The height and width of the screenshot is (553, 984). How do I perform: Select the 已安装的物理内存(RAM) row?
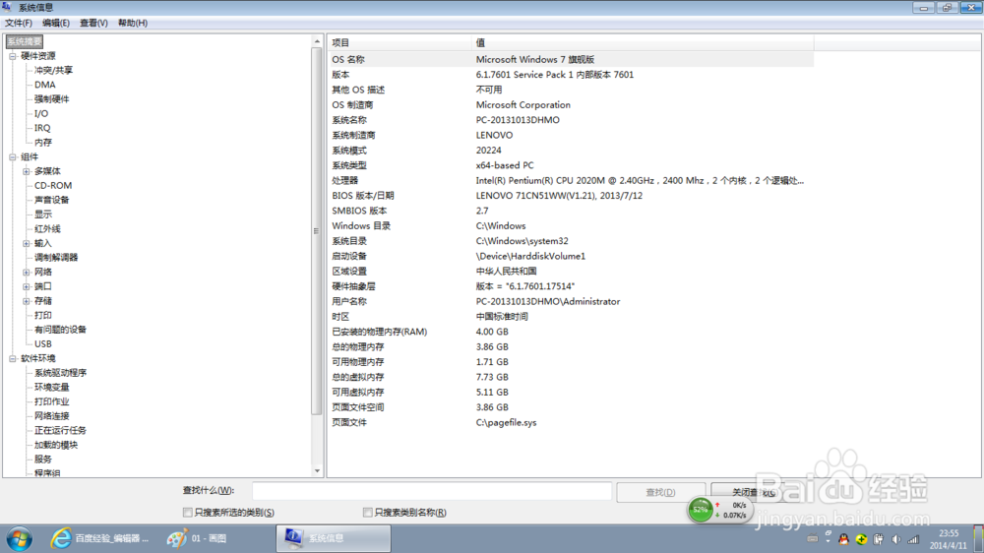tap(571, 332)
